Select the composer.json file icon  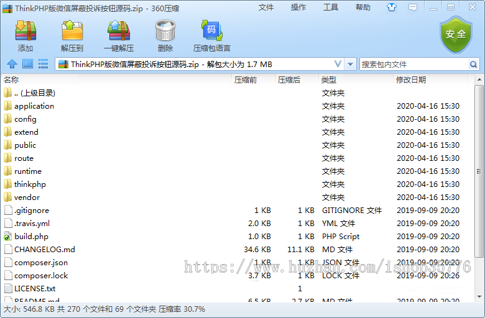8,262
